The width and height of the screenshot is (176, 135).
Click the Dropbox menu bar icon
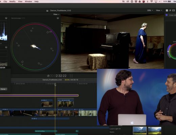click(136, 1)
